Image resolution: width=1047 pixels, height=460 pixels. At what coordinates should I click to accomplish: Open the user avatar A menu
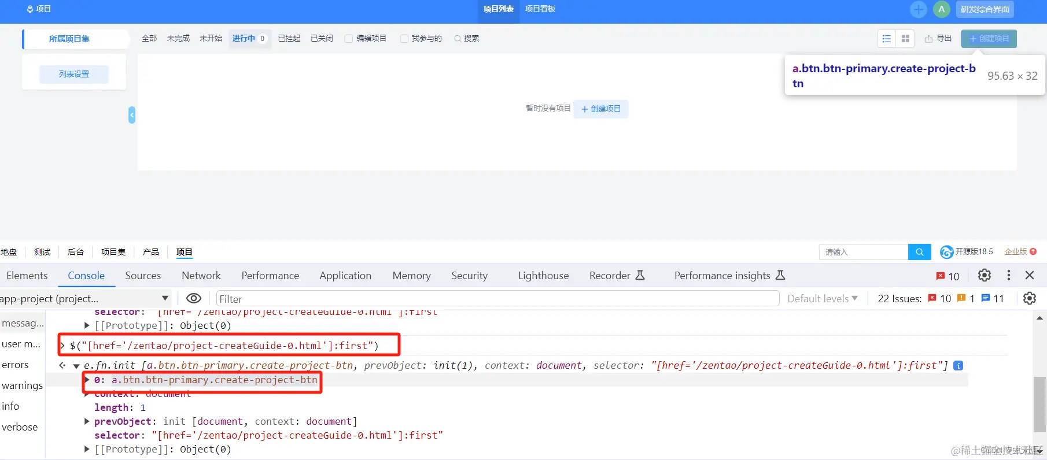(942, 9)
